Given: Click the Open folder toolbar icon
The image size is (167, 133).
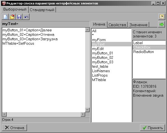Looking at the screenshot, I should [x=12, y=17].
